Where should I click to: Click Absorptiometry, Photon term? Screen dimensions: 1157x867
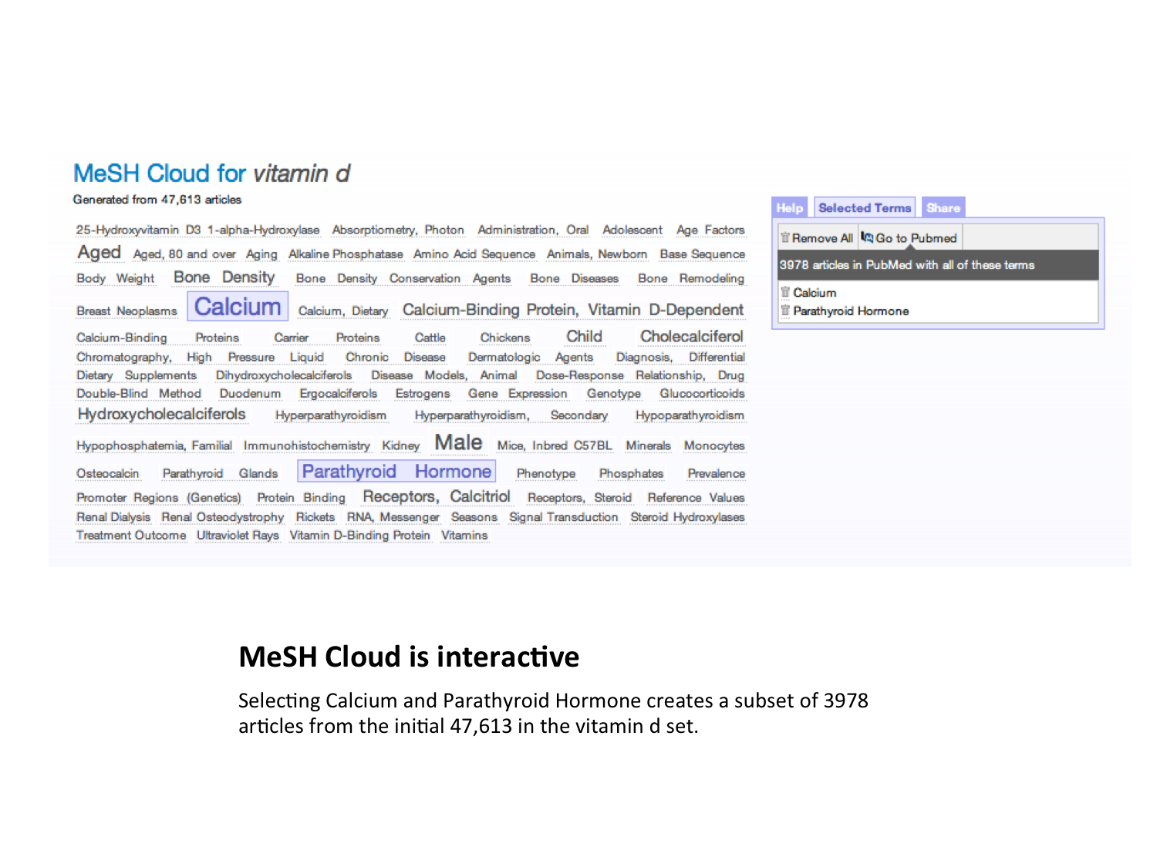[398, 230]
